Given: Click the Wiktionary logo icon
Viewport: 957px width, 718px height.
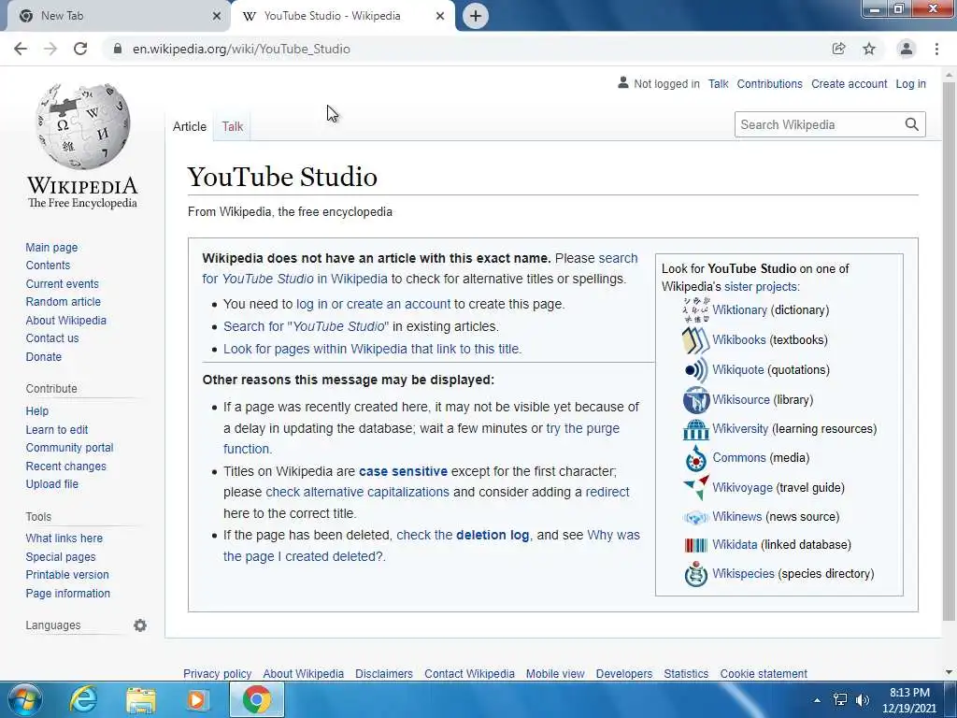Looking at the screenshot, I should 695,309.
